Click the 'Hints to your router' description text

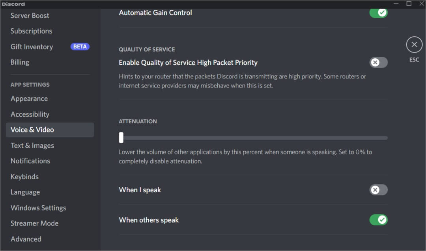coord(242,81)
